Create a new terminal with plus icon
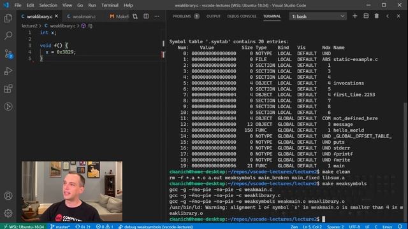408x229 pixels. pos(354,16)
